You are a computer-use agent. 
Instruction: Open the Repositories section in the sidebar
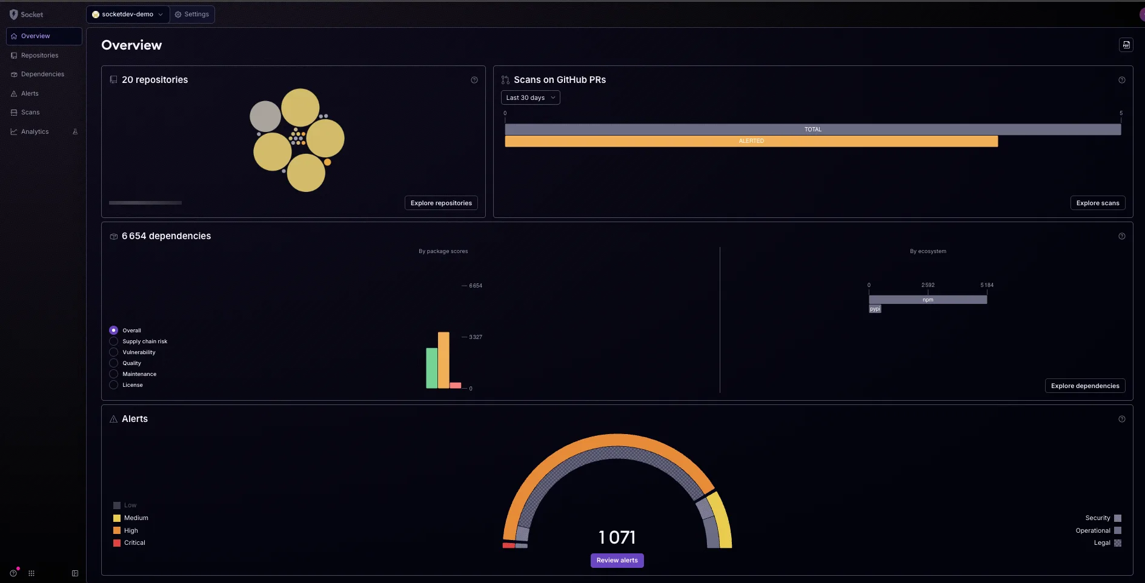(x=39, y=55)
